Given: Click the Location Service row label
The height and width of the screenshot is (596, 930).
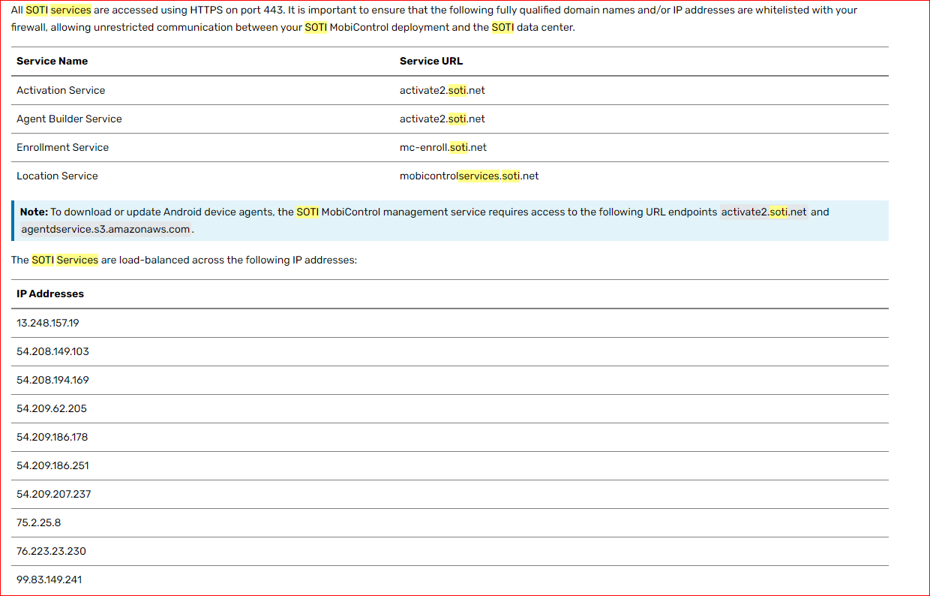Looking at the screenshot, I should pyautogui.click(x=57, y=176).
